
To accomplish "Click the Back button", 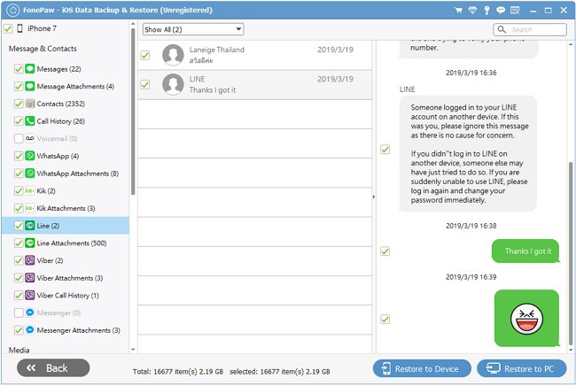I will [53, 367].
